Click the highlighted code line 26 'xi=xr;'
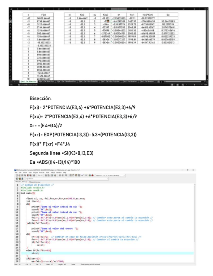The height and width of the screenshot is (276, 213). tap(107, 253)
